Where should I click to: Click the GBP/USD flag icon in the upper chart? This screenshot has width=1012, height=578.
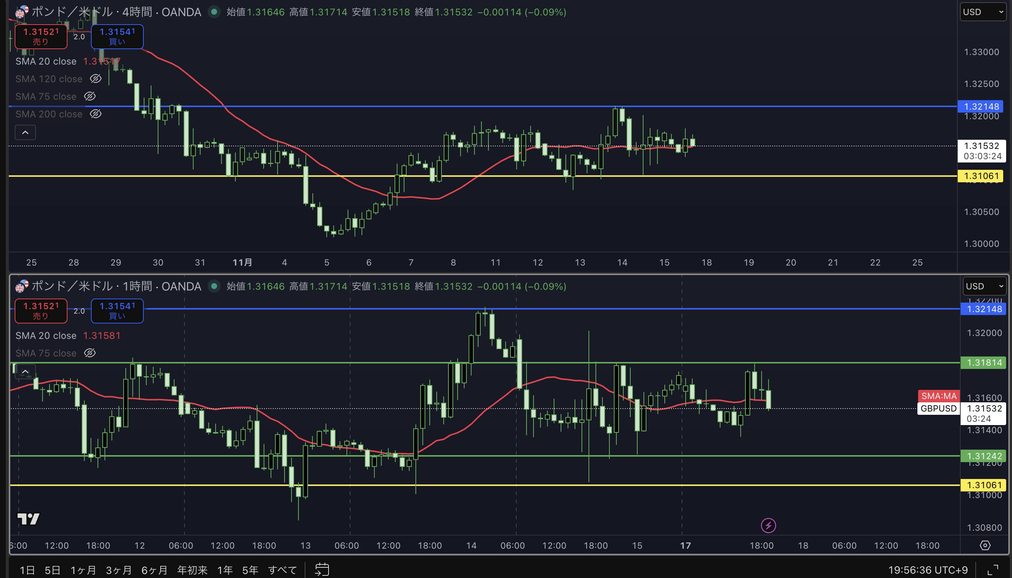[21, 12]
